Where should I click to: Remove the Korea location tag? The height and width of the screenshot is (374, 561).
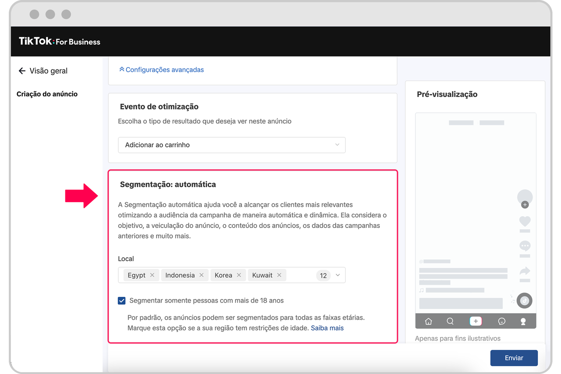click(x=239, y=275)
